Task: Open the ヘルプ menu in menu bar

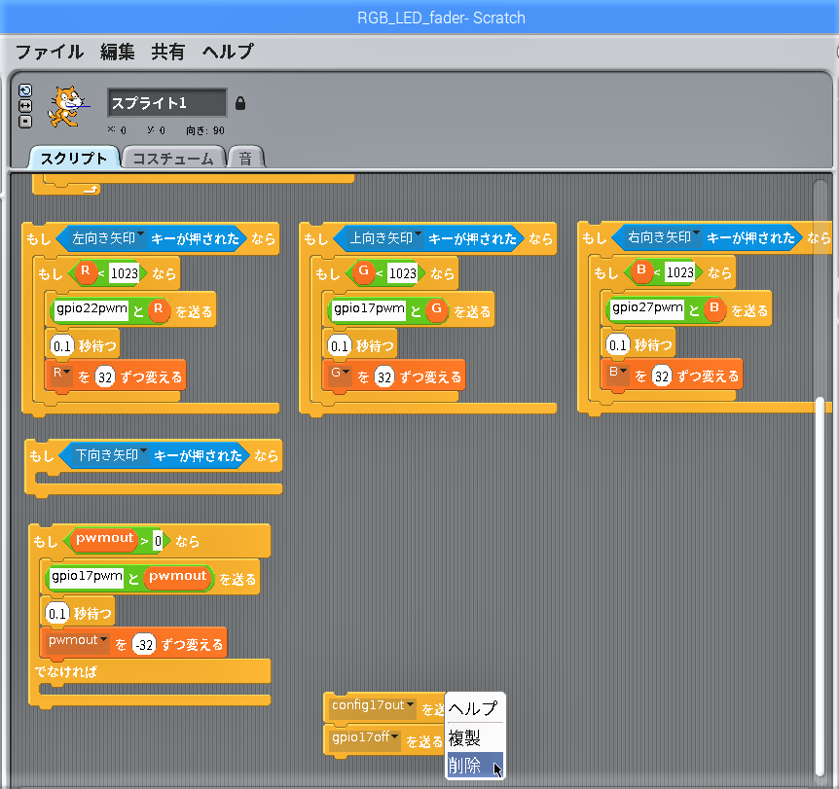Action: [228, 52]
